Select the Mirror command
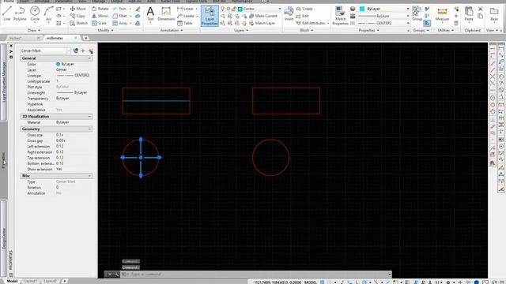This screenshot has height=284, width=506. tap(100, 16)
